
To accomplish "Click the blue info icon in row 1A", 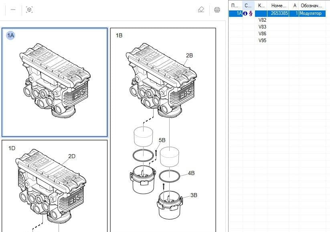I will [x=245, y=13].
